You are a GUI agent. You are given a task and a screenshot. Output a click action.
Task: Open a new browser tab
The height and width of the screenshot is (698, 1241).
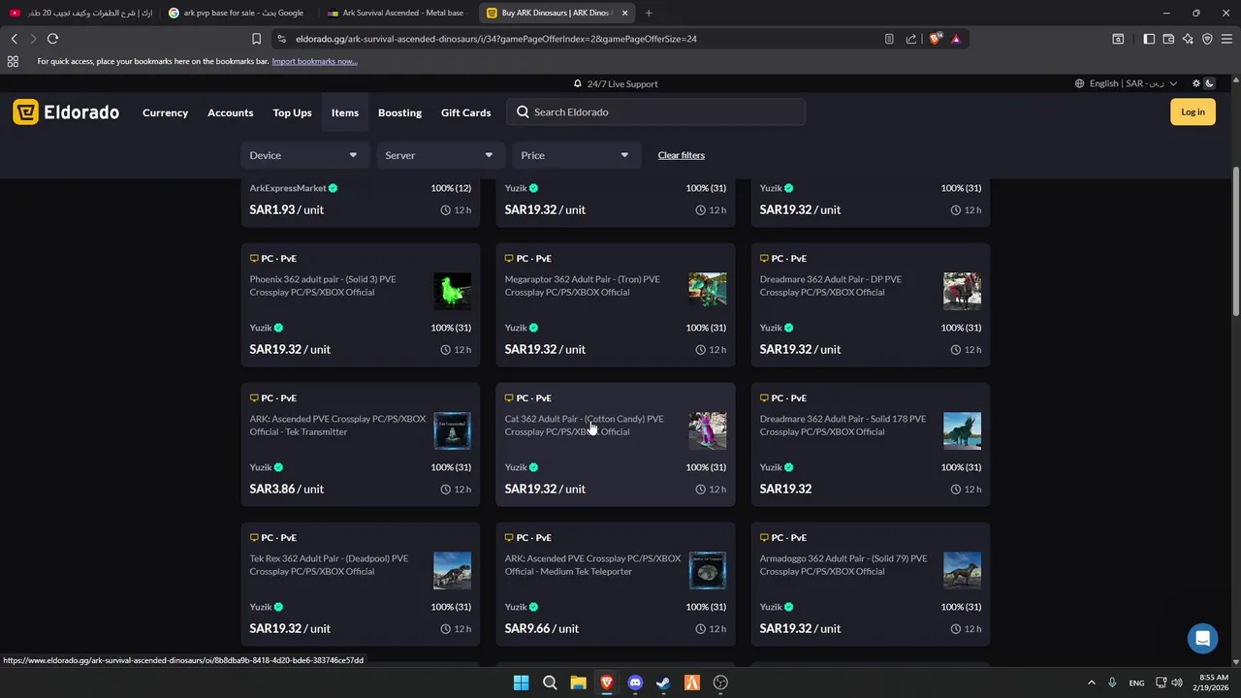(x=649, y=14)
